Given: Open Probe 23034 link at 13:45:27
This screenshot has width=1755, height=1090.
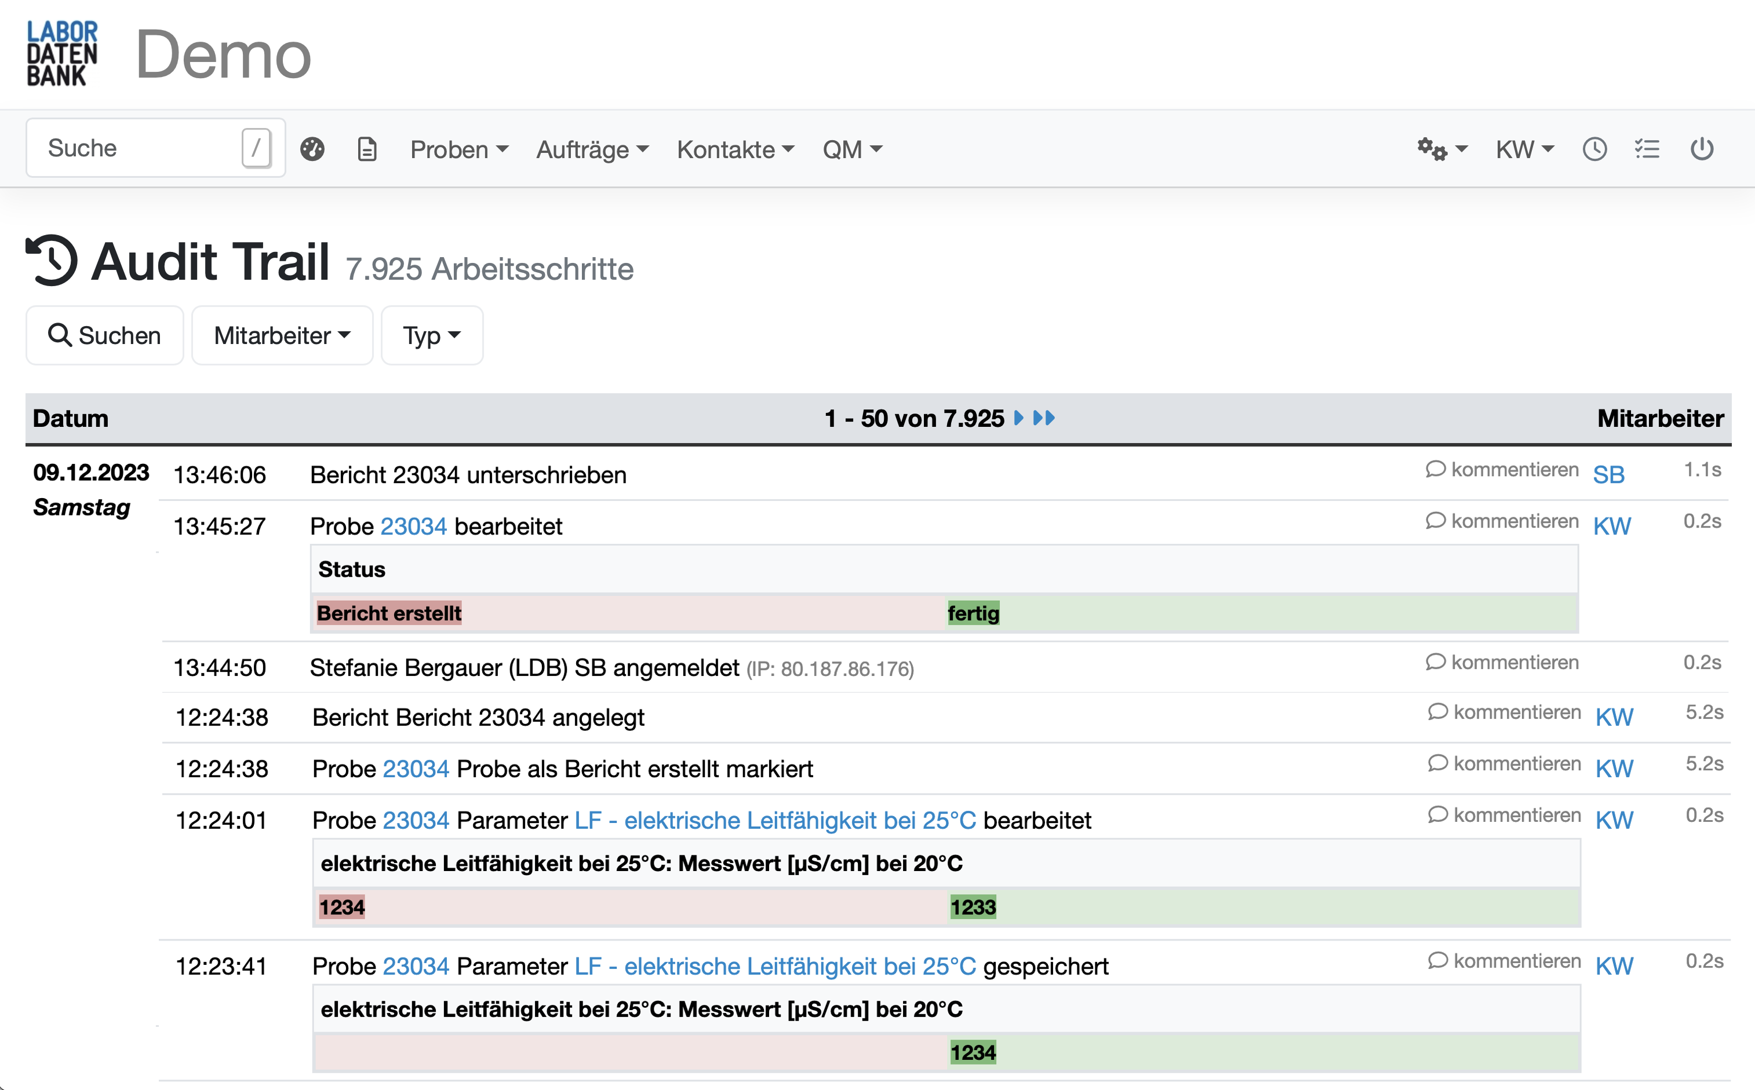Looking at the screenshot, I should tap(413, 527).
